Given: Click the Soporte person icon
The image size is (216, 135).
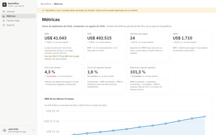Looking at the screenshot, I should [4, 25].
